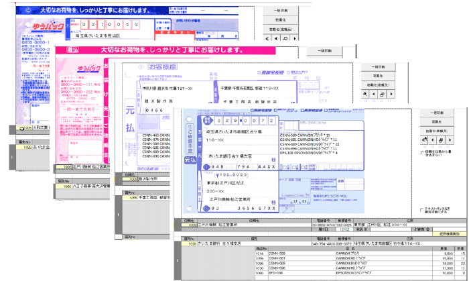Tick 飛脚航空便 checkbox on front form
The height and width of the screenshot is (281, 469).
[303, 111]
